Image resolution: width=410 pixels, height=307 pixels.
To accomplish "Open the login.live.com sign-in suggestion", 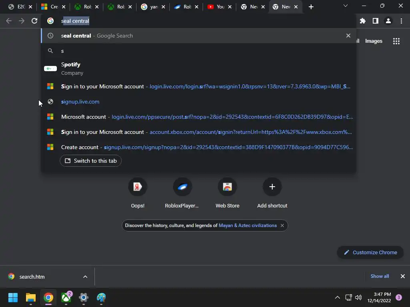I will point(199,86).
